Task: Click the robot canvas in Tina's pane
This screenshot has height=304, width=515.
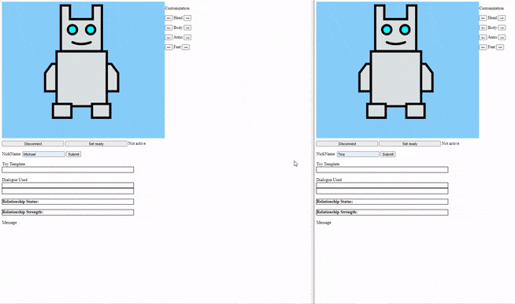Action: [x=398, y=69]
